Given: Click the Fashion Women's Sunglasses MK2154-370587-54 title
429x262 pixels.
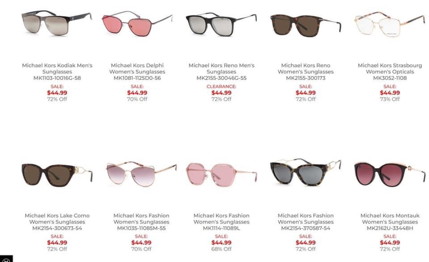Looking at the screenshot, I should (306, 222).
